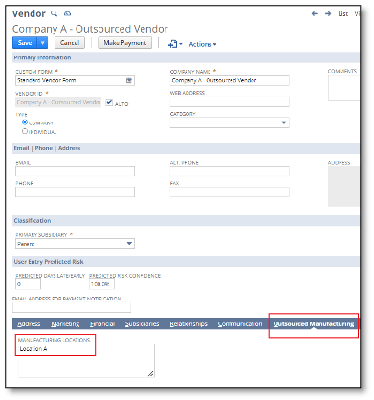Click the search magnifier icon beside Vendor
374x400 pixels.
click(55, 13)
